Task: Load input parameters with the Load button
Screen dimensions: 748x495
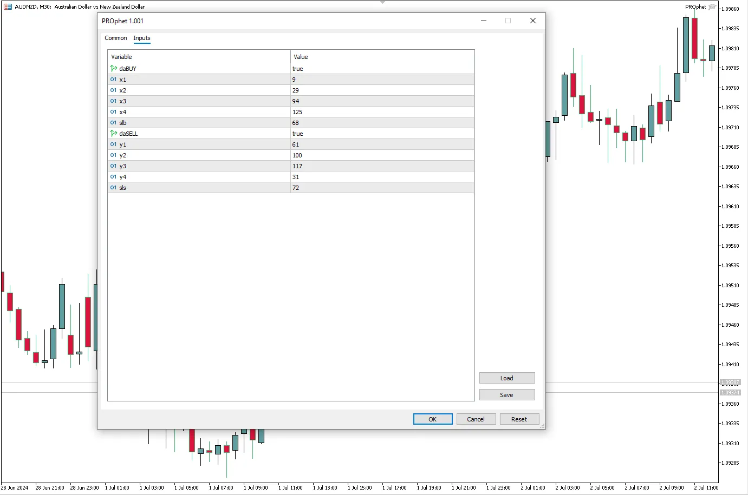Action: [x=507, y=378]
